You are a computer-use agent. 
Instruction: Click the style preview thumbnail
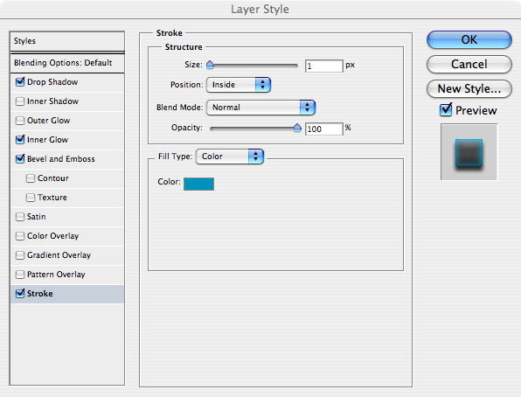click(x=469, y=152)
